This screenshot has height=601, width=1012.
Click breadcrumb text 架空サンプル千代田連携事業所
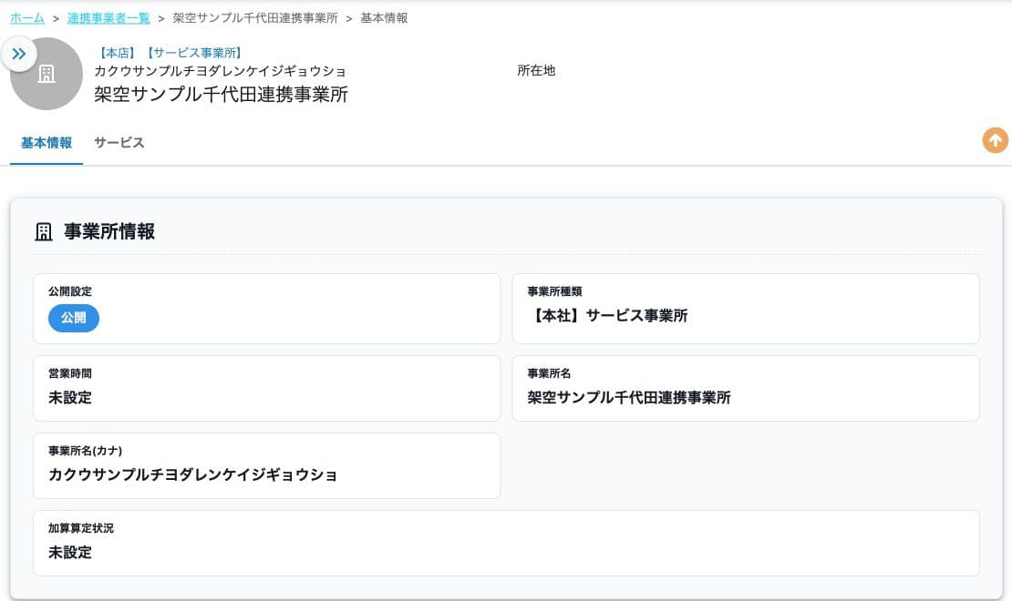tap(255, 18)
